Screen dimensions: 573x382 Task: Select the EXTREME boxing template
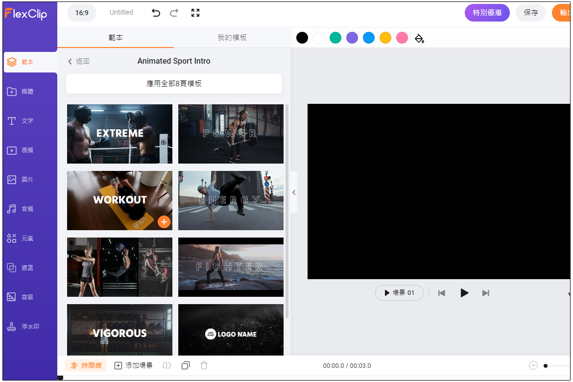[x=120, y=134]
